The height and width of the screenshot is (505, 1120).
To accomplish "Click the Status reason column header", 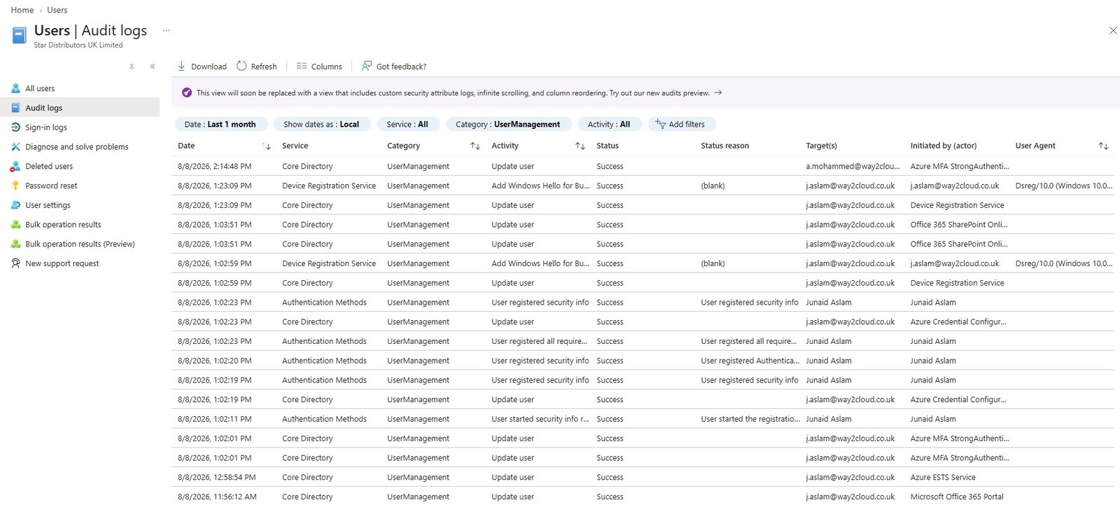I will [x=724, y=146].
